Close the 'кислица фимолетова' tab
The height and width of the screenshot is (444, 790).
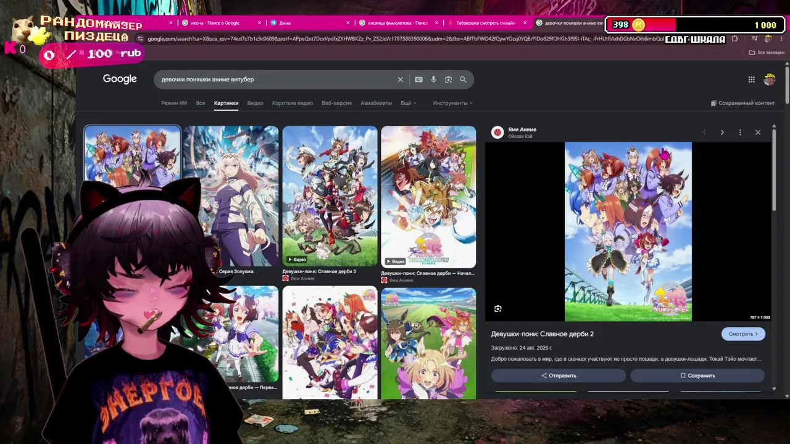436,23
